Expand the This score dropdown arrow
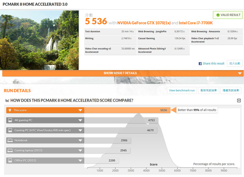This screenshot has width=244, height=177. 81,110
